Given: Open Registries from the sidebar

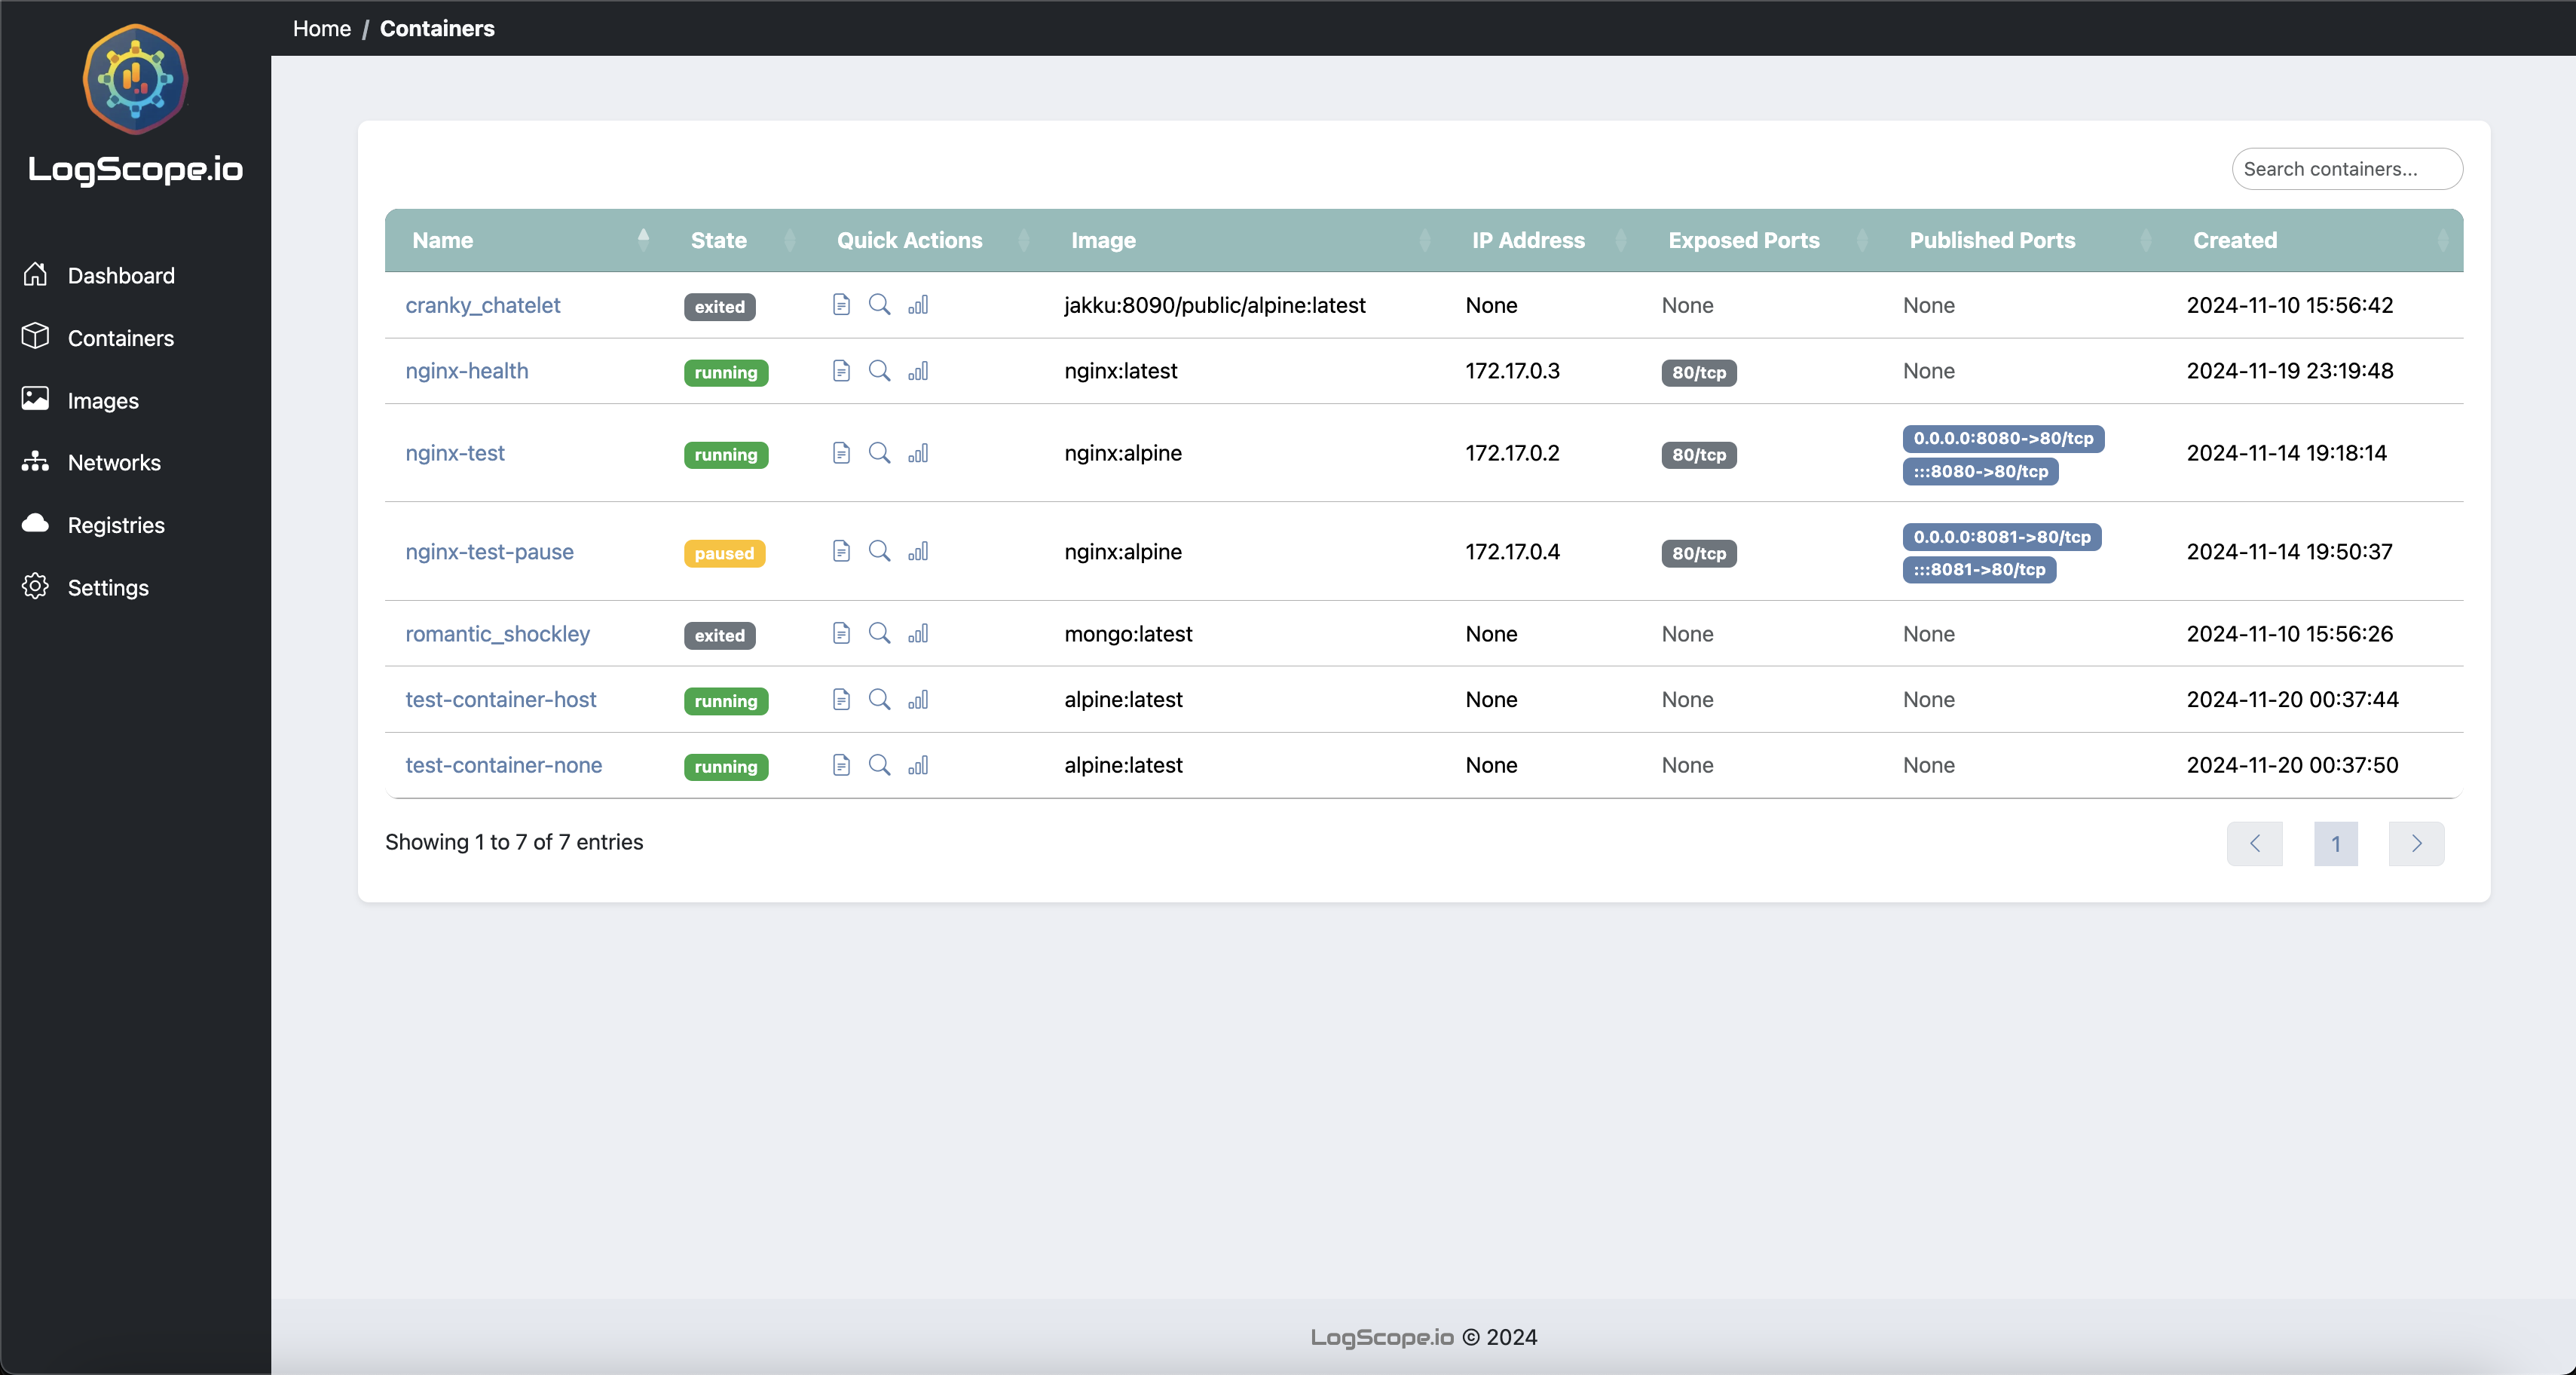Looking at the screenshot, I should tap(115, 524).
